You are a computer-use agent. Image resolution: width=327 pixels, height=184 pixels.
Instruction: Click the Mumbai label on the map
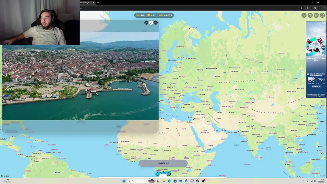[244, 141]
